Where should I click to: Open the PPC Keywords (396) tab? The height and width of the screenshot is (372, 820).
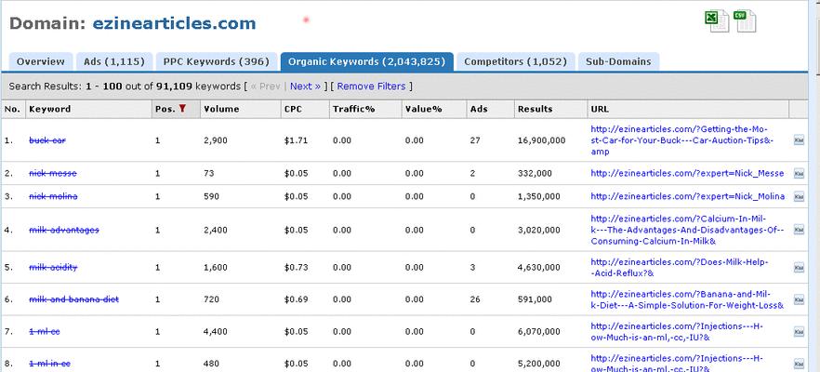(216, 61)
